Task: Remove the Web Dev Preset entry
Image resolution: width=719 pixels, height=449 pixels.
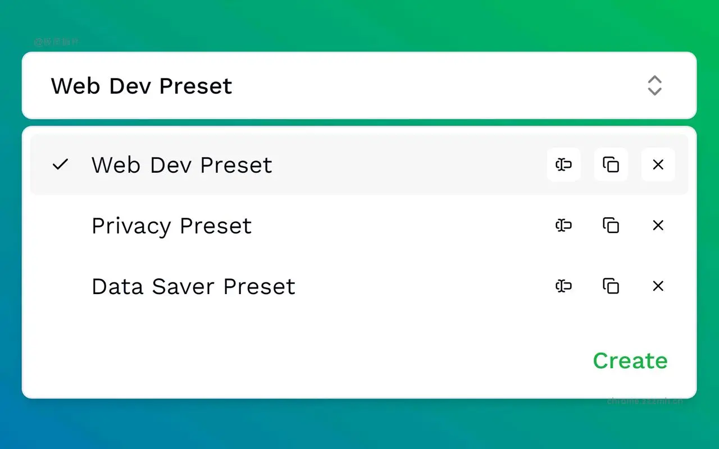Action: coord(658,164)
